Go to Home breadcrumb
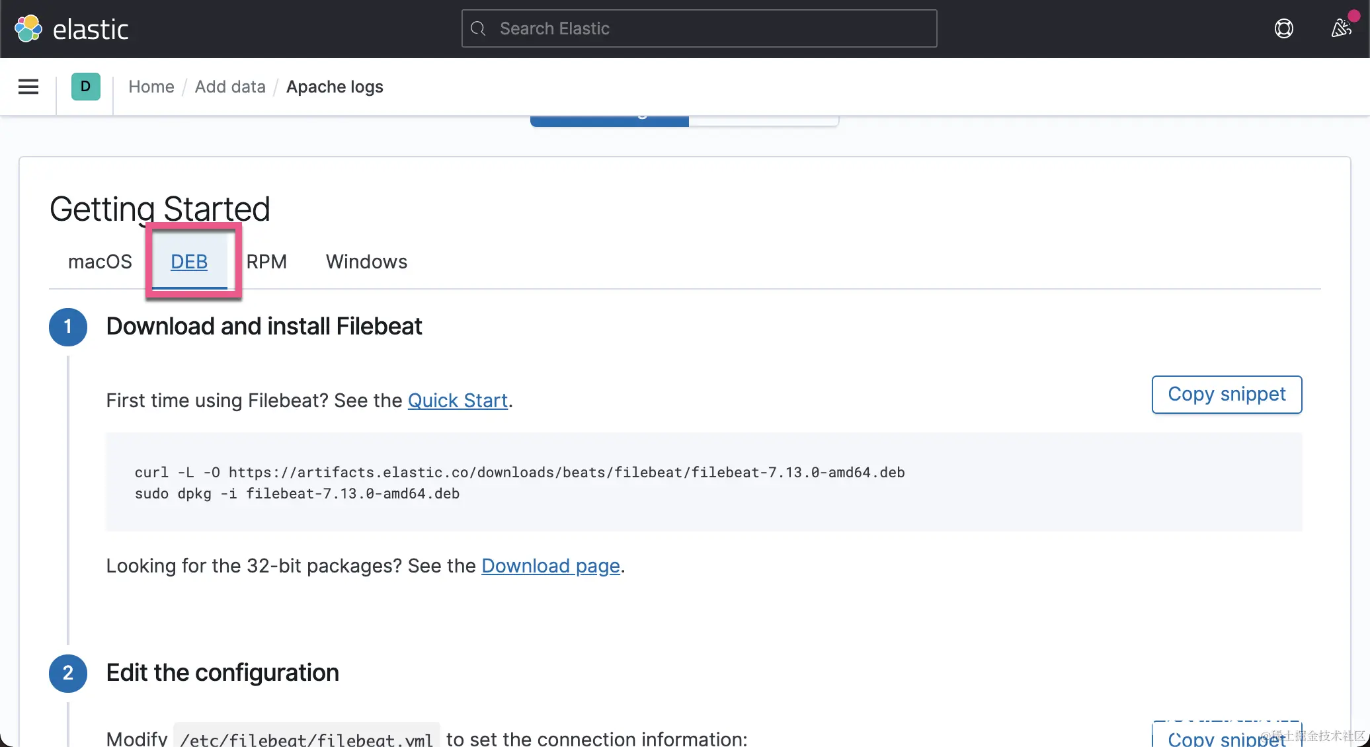Image resolution: width=1370 pixels, height=747 pixels. tap(151, 87)
